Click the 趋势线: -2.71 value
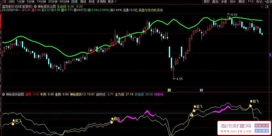This screenshot has height=136, width=272. pos(105,94)
